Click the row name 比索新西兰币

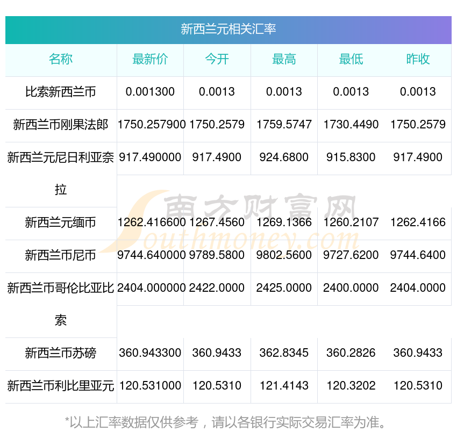coord(61,92)
